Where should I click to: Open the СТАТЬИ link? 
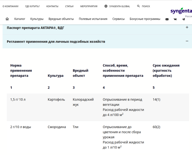point(69,6)
